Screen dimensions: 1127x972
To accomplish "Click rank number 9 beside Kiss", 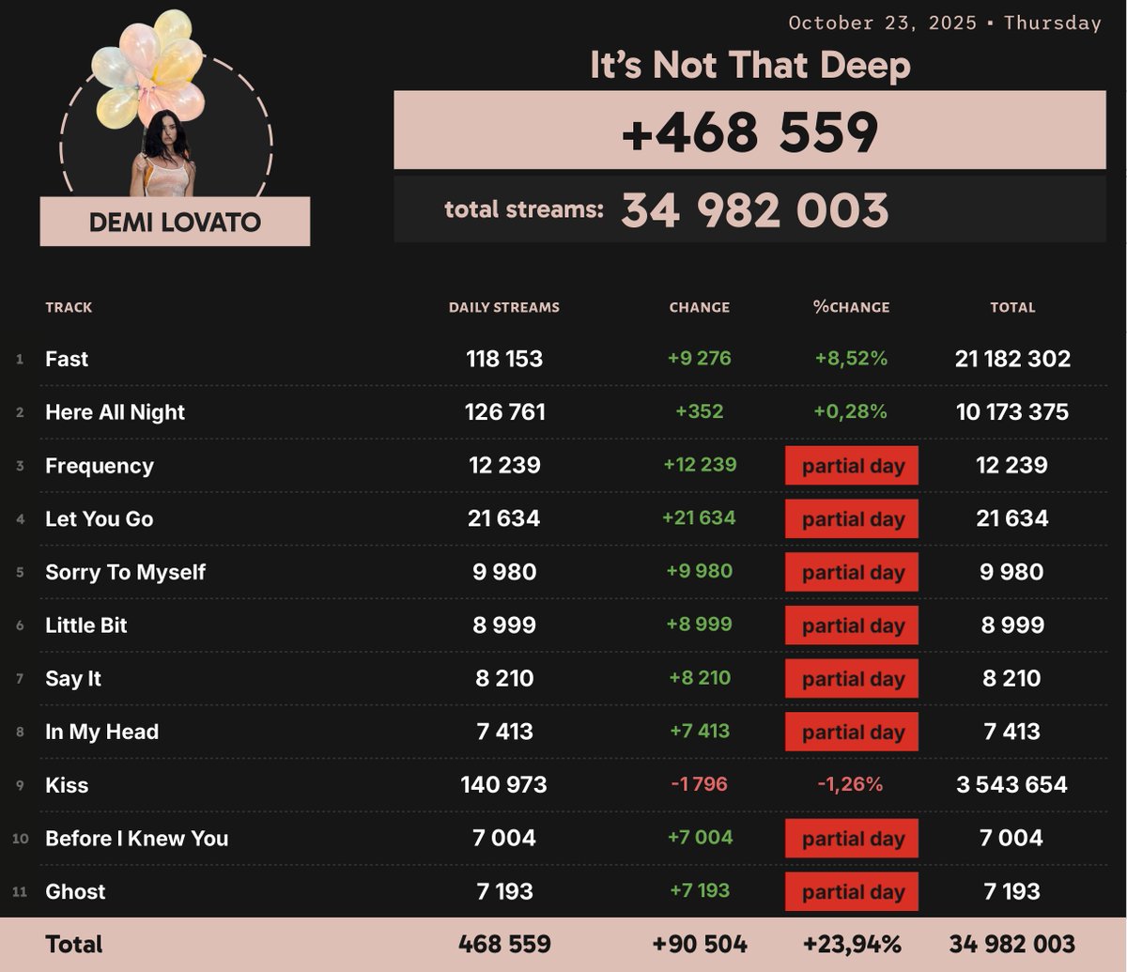I will tap(19, 785).
